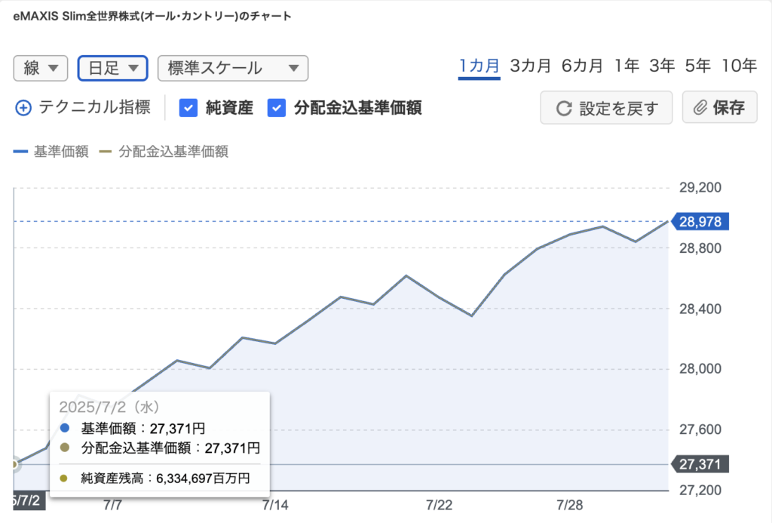
Task: Click the 2025/7/2 tooltip date
Action: coord(109,408)
